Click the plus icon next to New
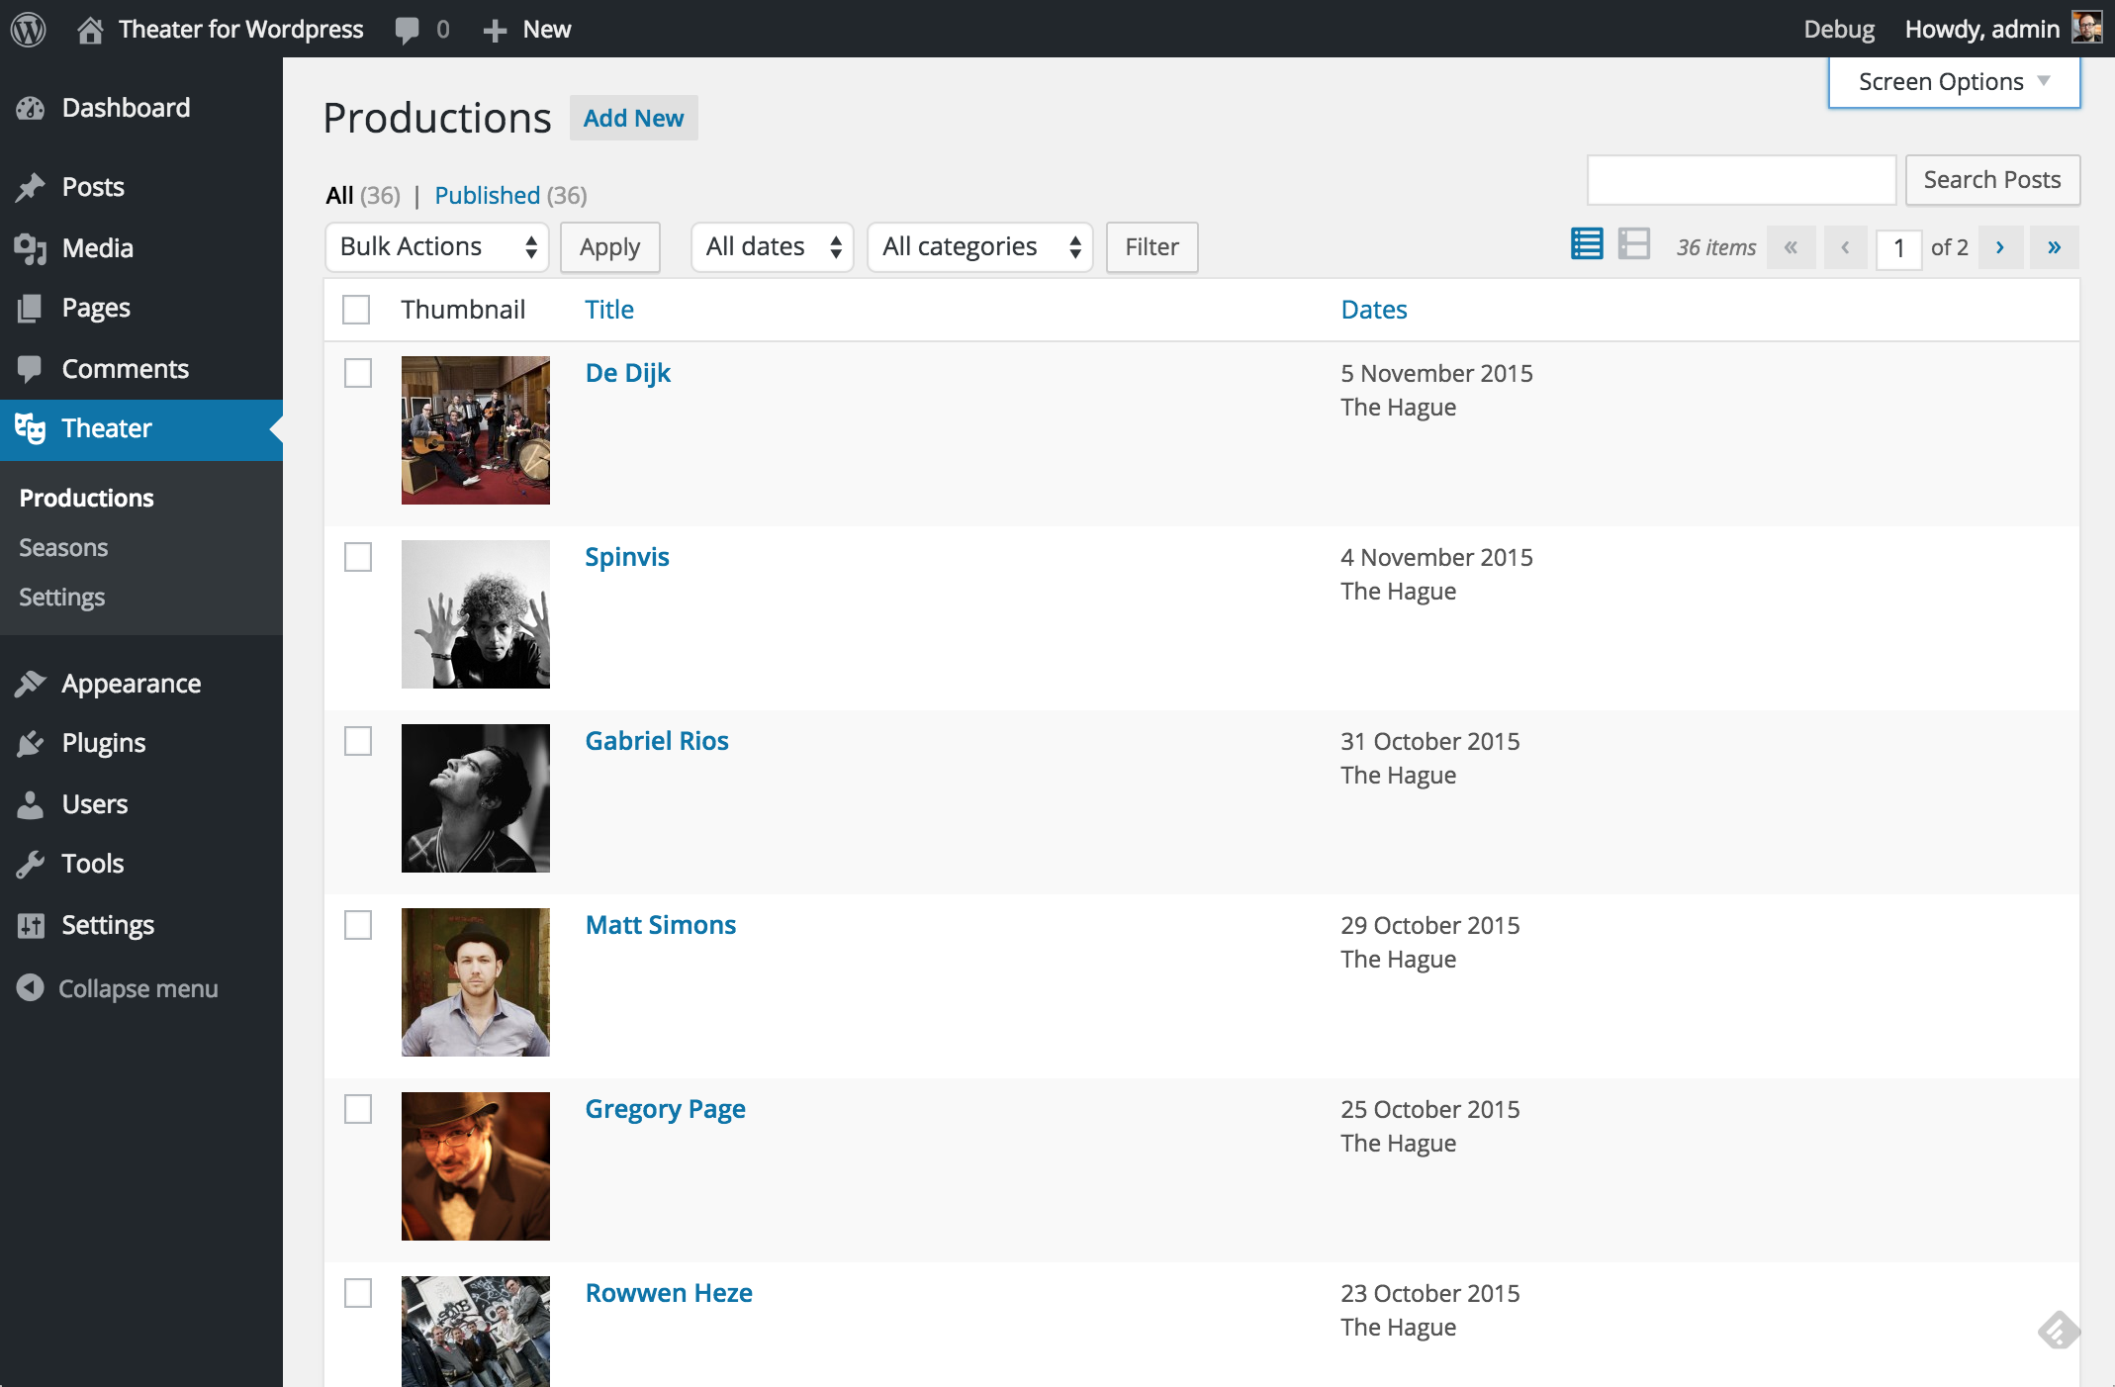This screenshot has height=1387, width=2115. (495, 31)
